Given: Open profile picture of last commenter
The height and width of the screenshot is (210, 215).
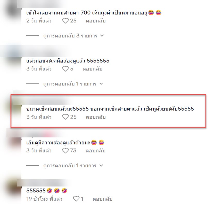Looking at the screenshot, I should (x=13, y=190).
